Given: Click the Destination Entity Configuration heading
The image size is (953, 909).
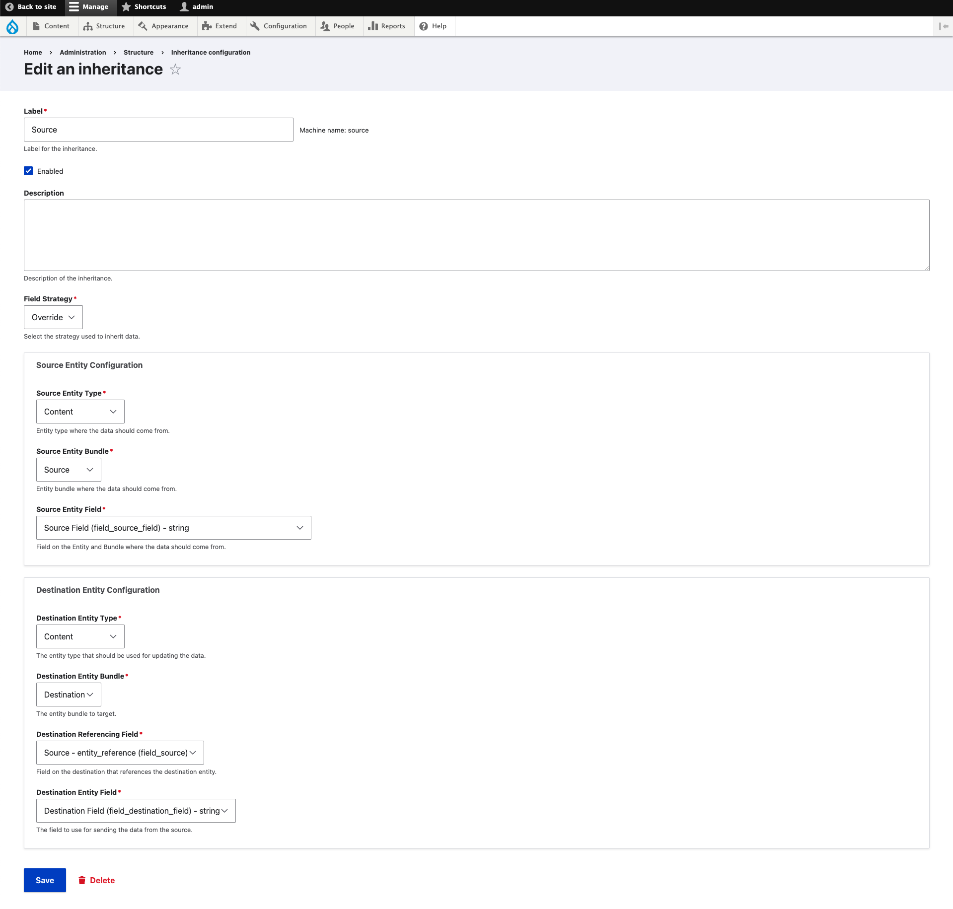Looking at the screenshot, I should pyautogui.click(x=98, y=590).
